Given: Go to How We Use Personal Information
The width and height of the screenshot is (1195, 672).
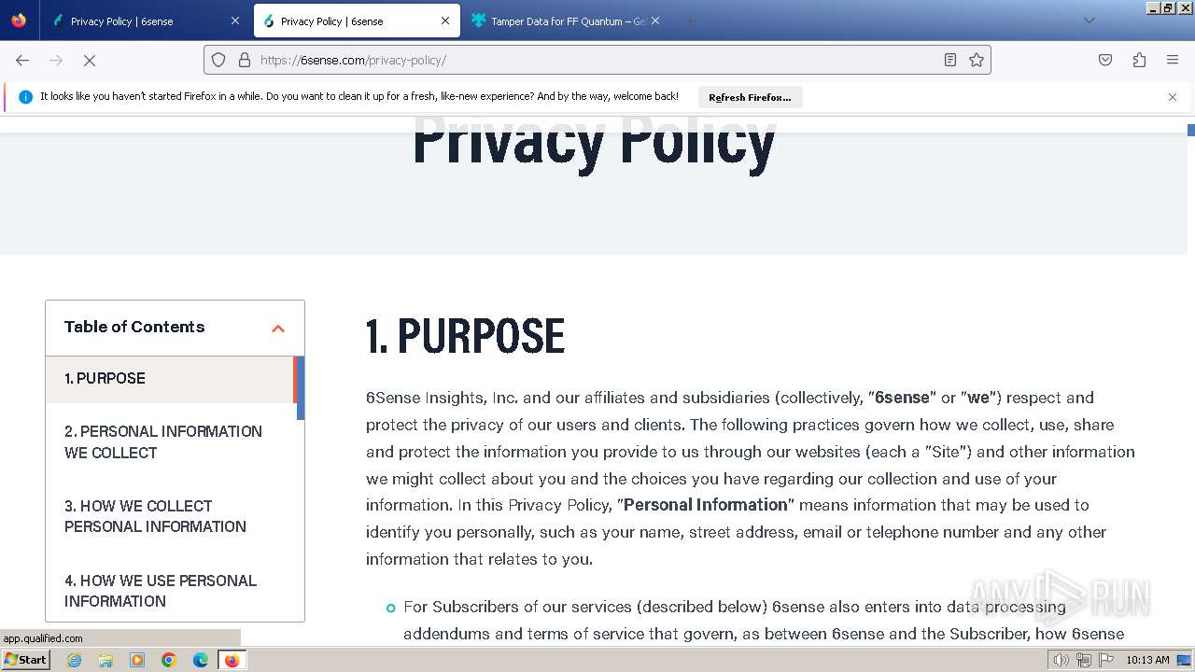Looking at the screenshot, I should tap(161, 591).
